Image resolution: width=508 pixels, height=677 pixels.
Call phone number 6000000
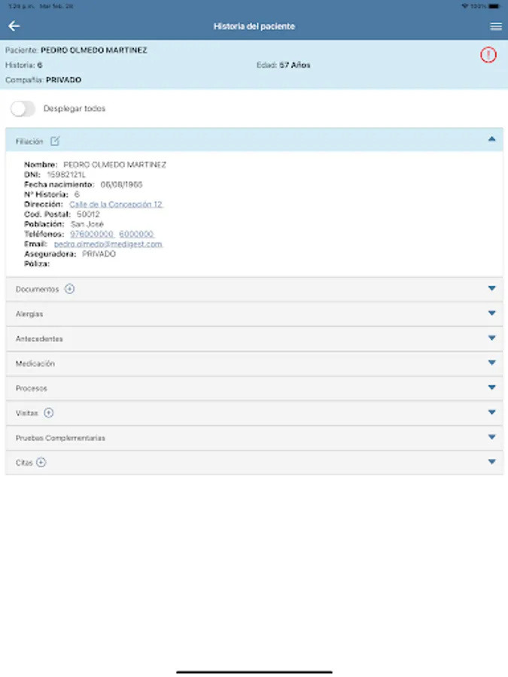pos(136,234)
